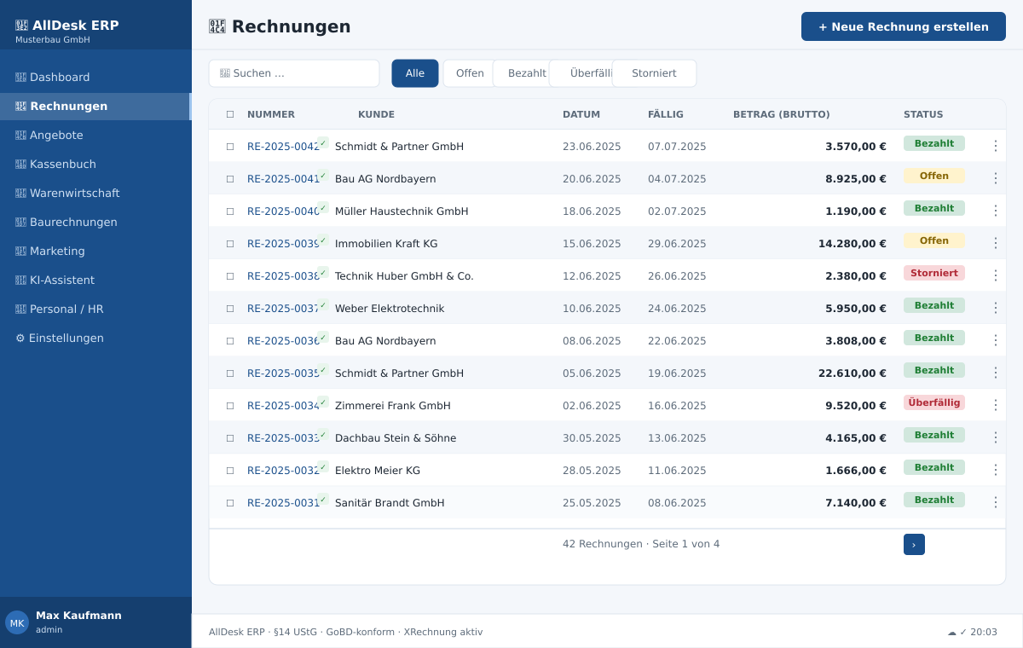Select checkbox for invoice RE-2025-0041
This screenshot has height=648, width=1023.
[230, 179]
